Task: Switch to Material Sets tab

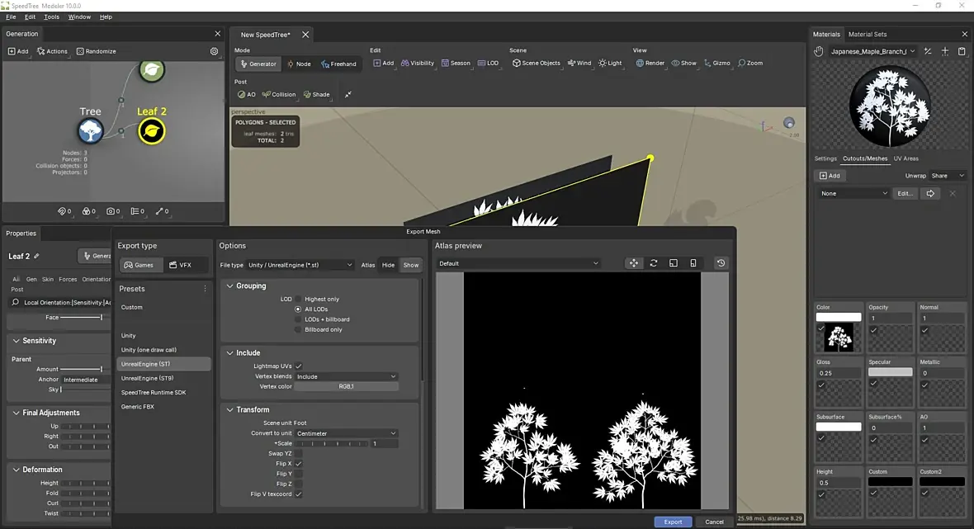Action: (868, 34)
